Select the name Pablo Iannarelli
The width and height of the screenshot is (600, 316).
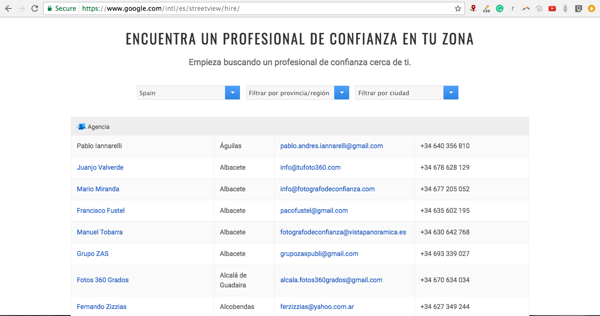tap(99, 146)
